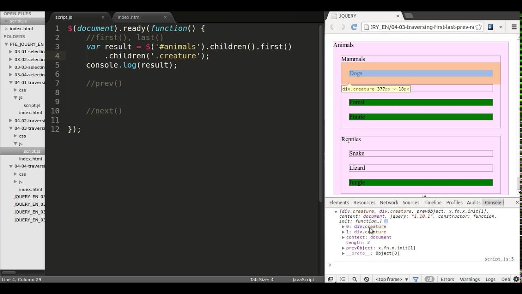The width and height of the screenshot is (522, 294).
Task: Close script.js tab in Sublime editor
Action: [x=103, y=17]
